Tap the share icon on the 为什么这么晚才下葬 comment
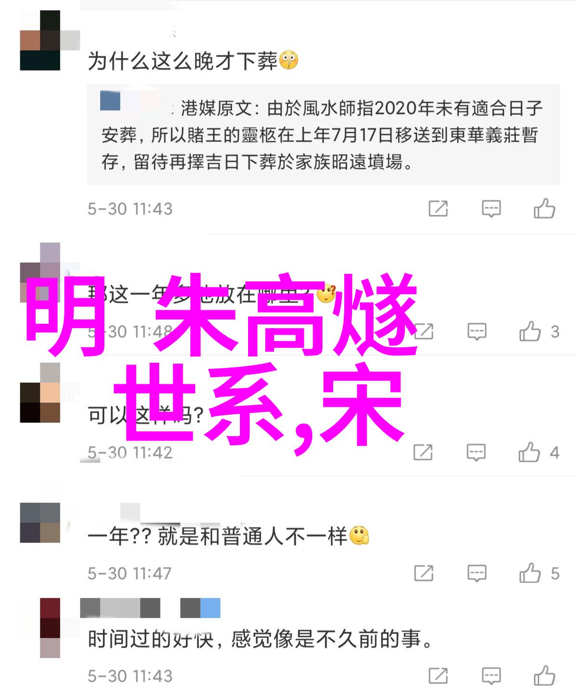Image resolution: width=577 pixels, height=698 pixels. coord(438,208)
